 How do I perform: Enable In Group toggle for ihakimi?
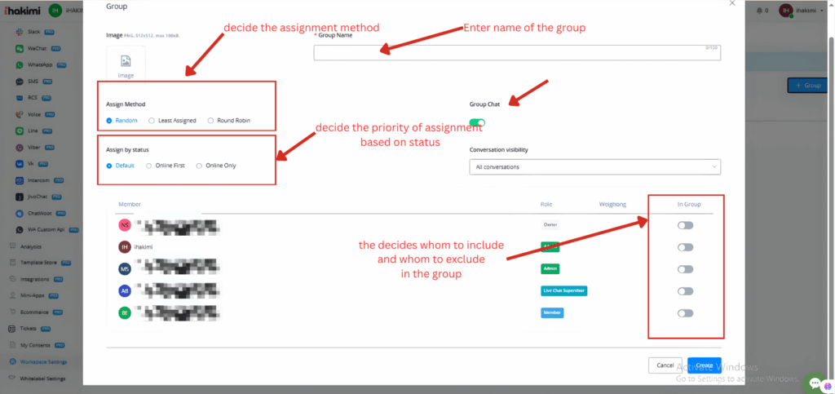point(685,247)
